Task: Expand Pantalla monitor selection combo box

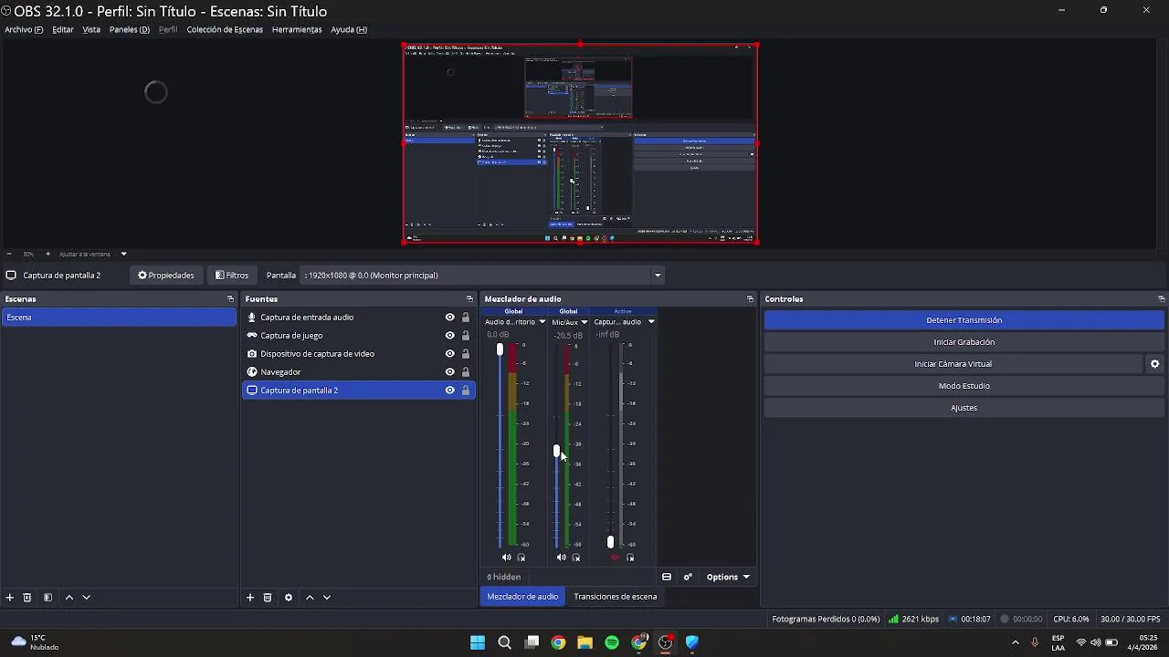Action: 482,276
